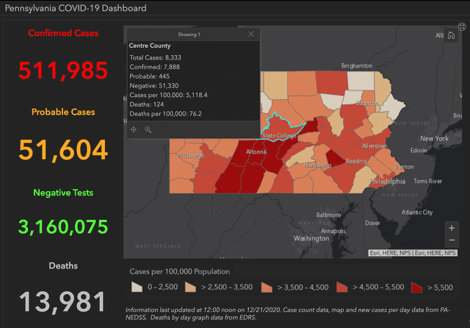Image resolution: width=470 pixels, height=328 pixels.
Task: Select the Deaths count 13,981
Action: (63, 302)
